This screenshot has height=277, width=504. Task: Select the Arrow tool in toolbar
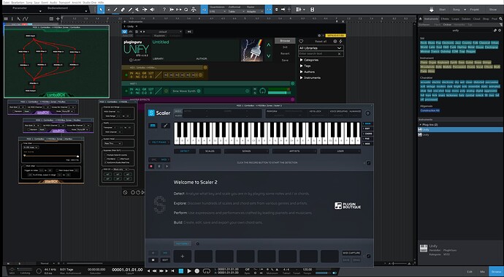pyautogui.click(x=101, y=10)
